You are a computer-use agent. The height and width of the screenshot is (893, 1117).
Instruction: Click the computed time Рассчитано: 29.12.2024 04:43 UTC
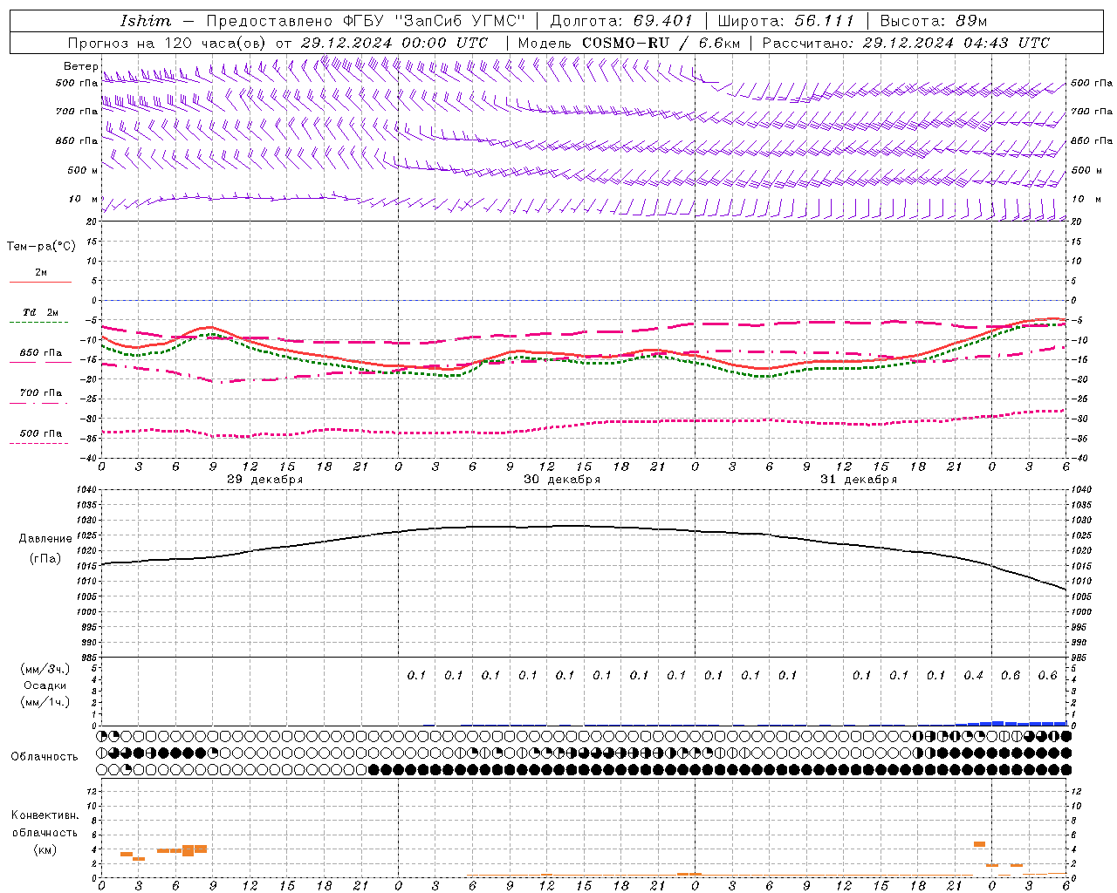tap(906, 43)
